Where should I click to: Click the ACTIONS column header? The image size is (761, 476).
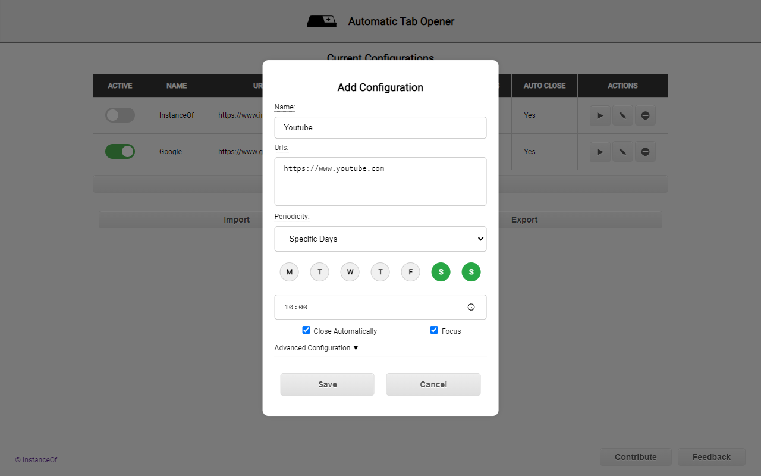(622, 86)
